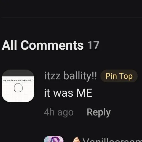Click the word 'Comments' in the section header
Viewport: 142px width, 142px height.
pos(52,45)
